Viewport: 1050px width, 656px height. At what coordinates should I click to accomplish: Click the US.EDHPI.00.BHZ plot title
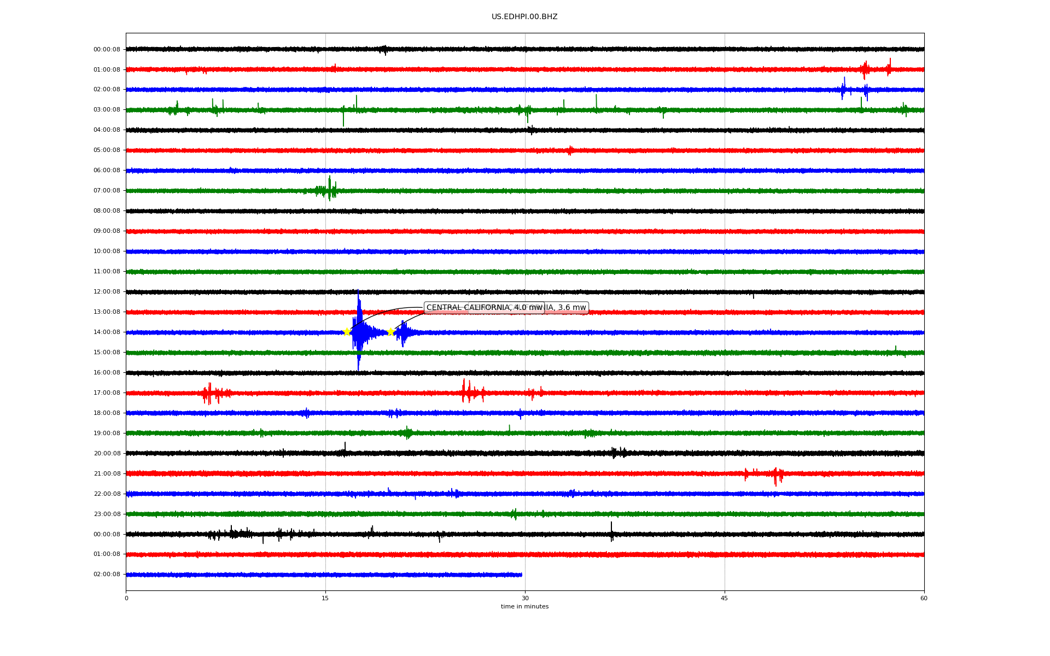pos(524,17)
